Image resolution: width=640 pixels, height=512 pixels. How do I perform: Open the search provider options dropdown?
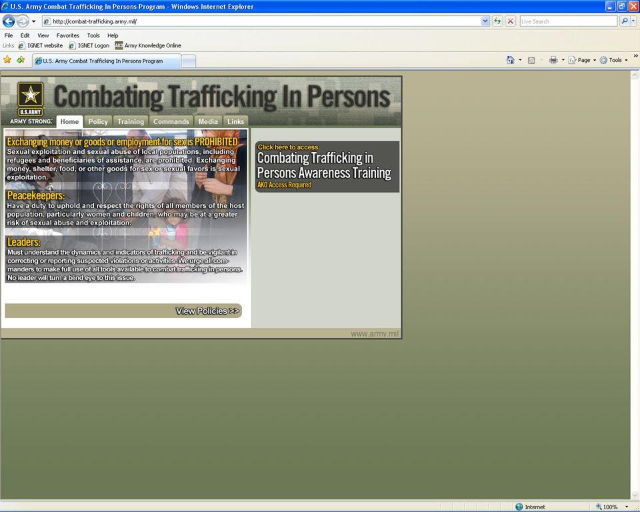pos(633,21)
